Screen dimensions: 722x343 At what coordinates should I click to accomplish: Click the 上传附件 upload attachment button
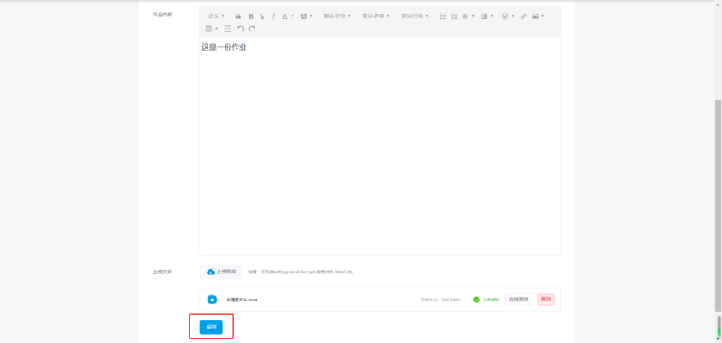click(x=221, y=272)
